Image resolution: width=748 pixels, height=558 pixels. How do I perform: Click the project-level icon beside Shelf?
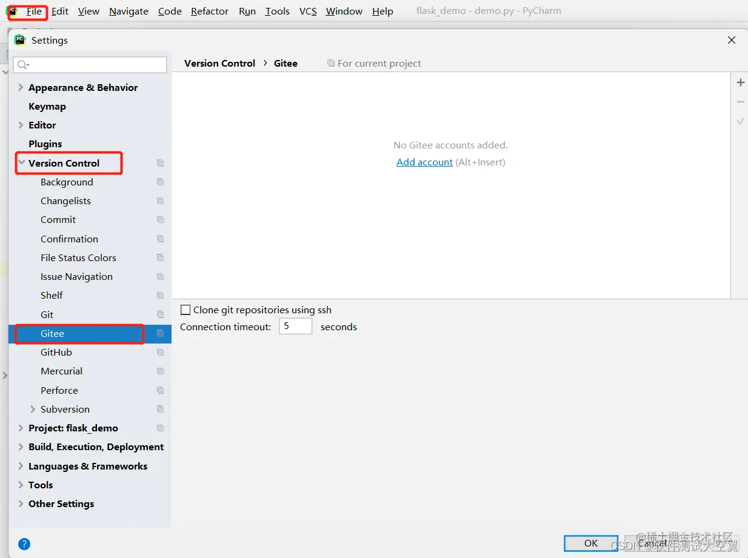coord(160,295)
